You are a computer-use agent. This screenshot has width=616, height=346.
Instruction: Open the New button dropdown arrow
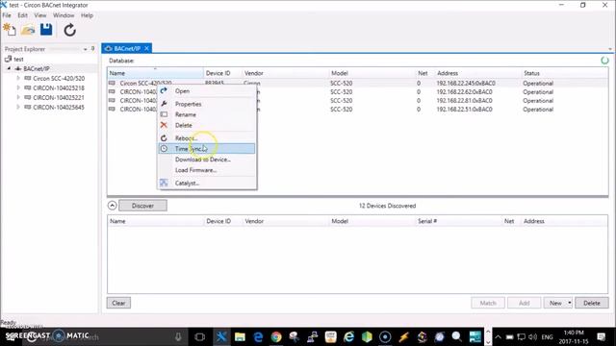tap(569, 303)
